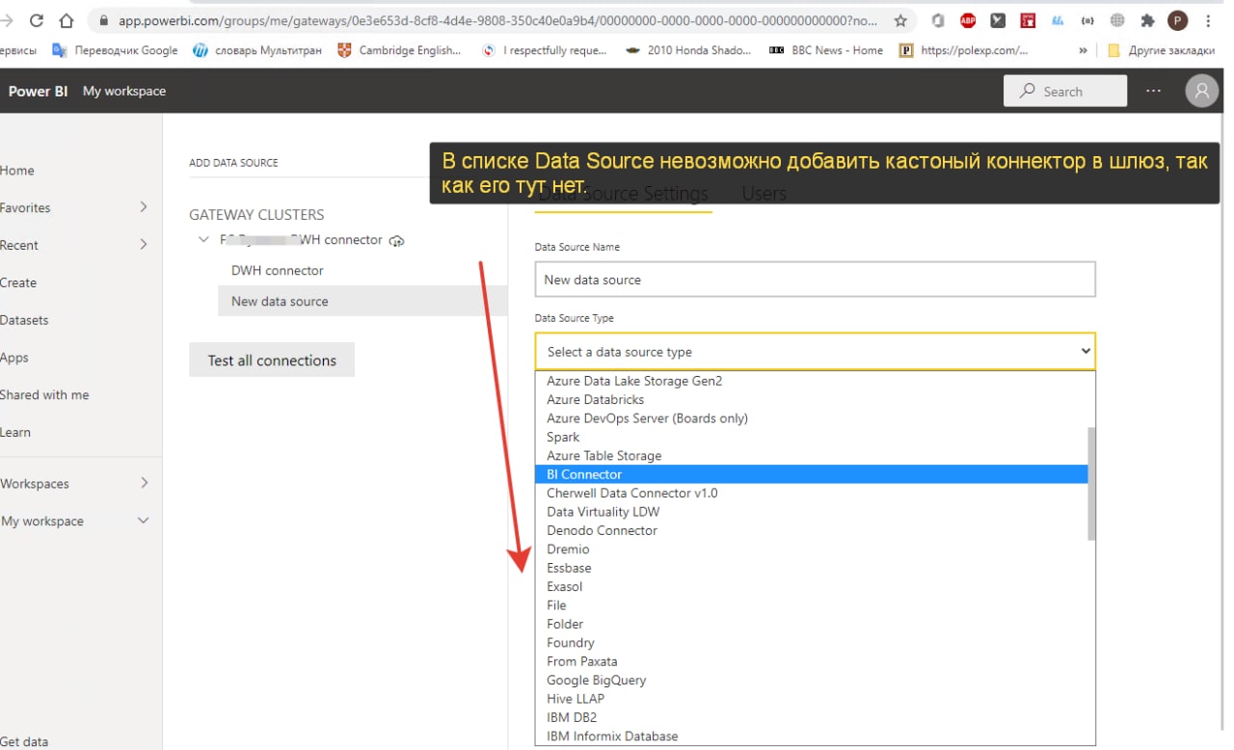Open Chrome three-dot menu
The width and height of the screenshot is (1234, 750).
click(1209, 20)
